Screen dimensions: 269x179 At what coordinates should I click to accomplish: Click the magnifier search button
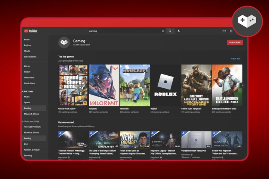point(170,31)
